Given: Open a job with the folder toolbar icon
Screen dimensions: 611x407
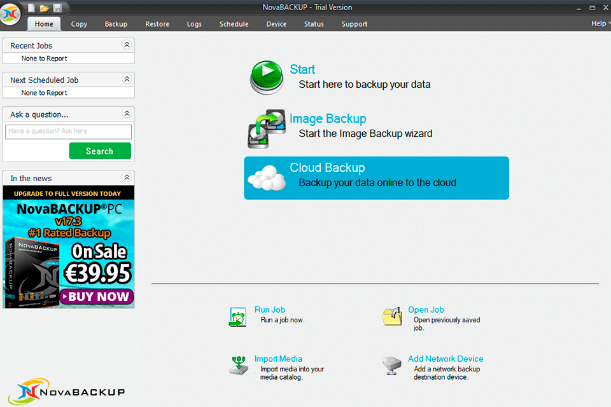Looking at the screenshot, I should pos(44,7).
